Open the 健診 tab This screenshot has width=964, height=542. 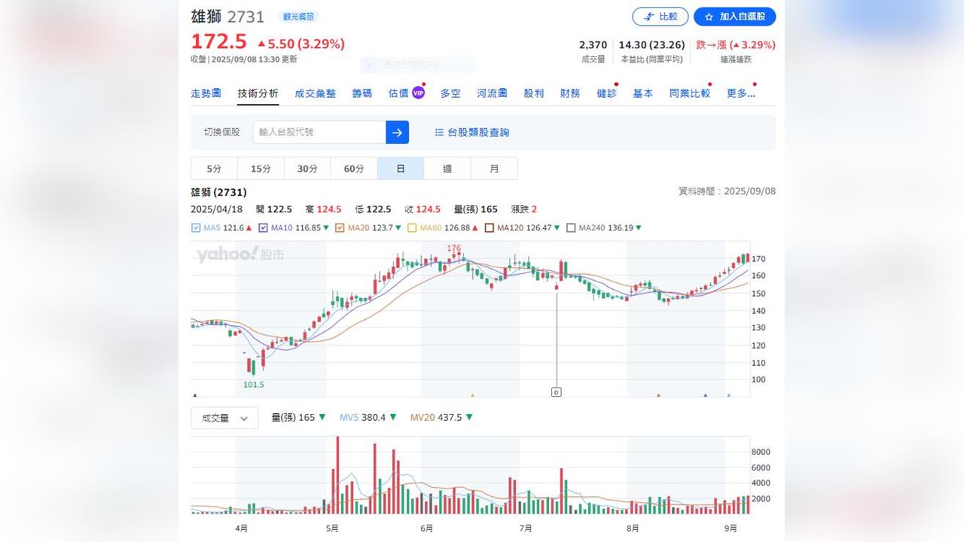pos(606,93)
